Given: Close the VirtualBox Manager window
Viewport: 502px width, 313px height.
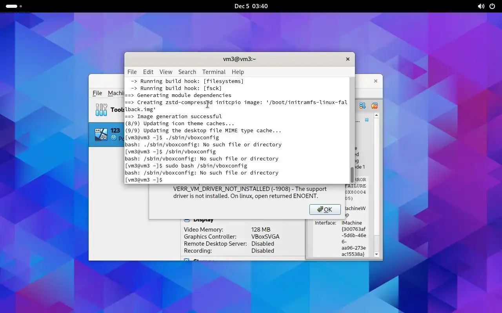Looking at the screenshot, I should pos(375,81).
